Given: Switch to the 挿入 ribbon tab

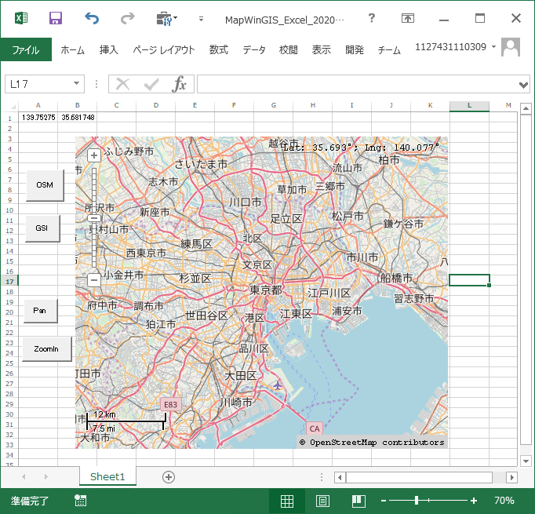Looking at the screenshot, I should pyautogui.click(x=109, y=49).
